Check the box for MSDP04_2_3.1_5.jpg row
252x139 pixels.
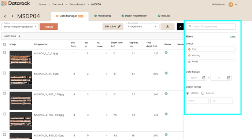[4, 73]
